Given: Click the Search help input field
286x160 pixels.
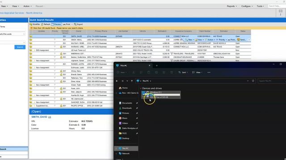Looking at the screenshot, I should click(277, 6).
